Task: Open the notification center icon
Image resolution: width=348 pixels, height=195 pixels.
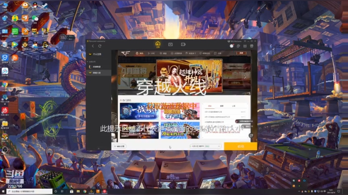Action: 339,191
